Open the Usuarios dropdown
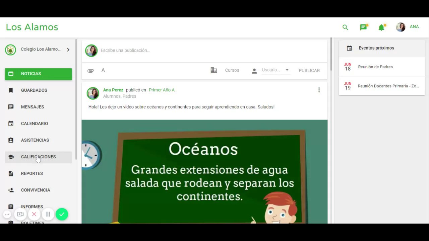The width and height of the screenshot is (429, 241). 275,70
